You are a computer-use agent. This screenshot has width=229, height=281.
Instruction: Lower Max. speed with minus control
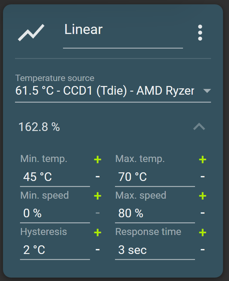(x=202, y=214)
